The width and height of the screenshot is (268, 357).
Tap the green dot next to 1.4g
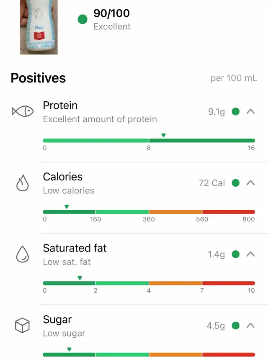coord(236,254)
